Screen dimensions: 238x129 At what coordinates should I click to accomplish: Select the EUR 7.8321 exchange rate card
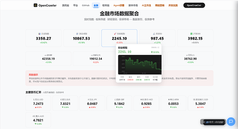coord(65,103)
